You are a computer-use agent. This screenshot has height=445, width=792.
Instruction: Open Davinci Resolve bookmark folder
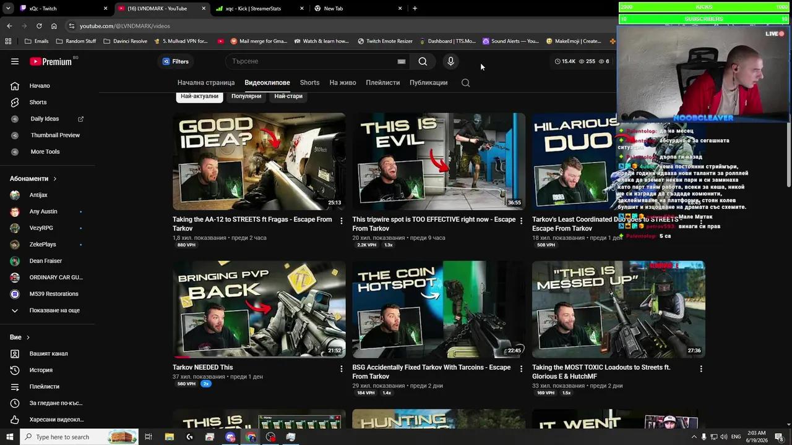tap(126, 41)
